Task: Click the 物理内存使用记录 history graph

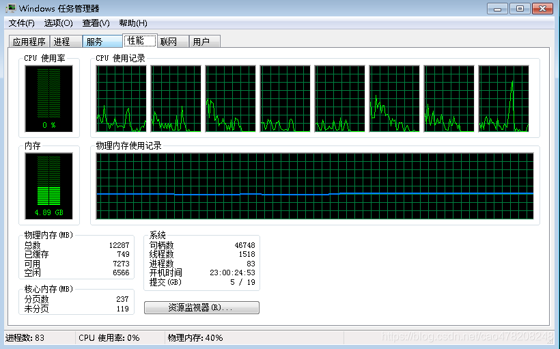Action: 315,186
